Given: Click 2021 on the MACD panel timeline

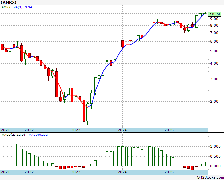Looking at the screenshot, I should 5,172.
